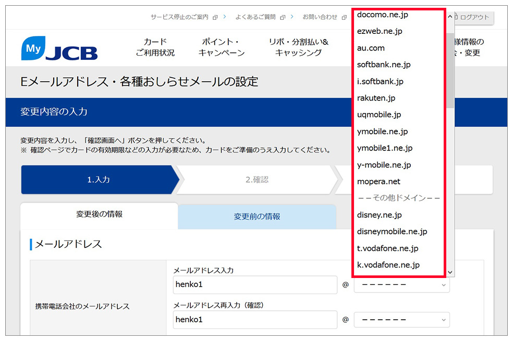This screenshot has width=513, height=341.
Task: Click the MyJCB logo
Action: click(x=59, y=48)
